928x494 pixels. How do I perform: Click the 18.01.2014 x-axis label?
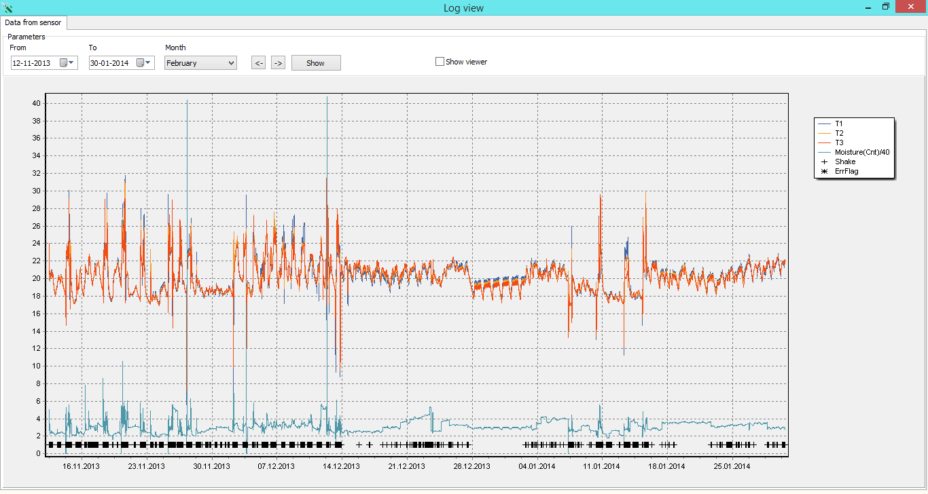click(x=667, y=466)
